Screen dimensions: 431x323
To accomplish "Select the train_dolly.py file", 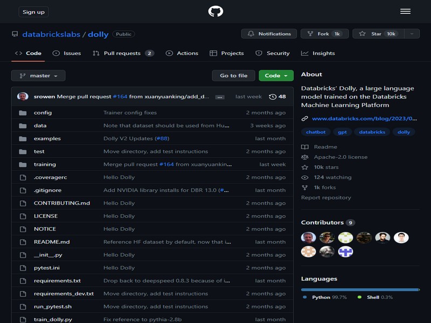I will [52, 319].
